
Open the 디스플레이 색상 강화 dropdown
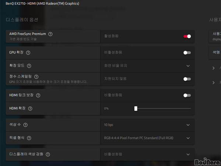pos(147,154)
